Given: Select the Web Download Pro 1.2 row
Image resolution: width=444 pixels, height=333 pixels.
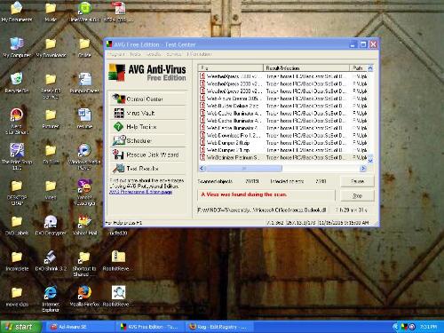Looking at the screenshot, I should tap(283, 135).
